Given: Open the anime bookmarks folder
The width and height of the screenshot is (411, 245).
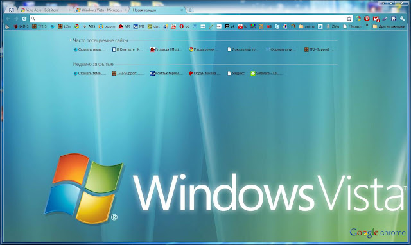Looking at the screenshot, I should pyautogui.click(x=307, y=26).
